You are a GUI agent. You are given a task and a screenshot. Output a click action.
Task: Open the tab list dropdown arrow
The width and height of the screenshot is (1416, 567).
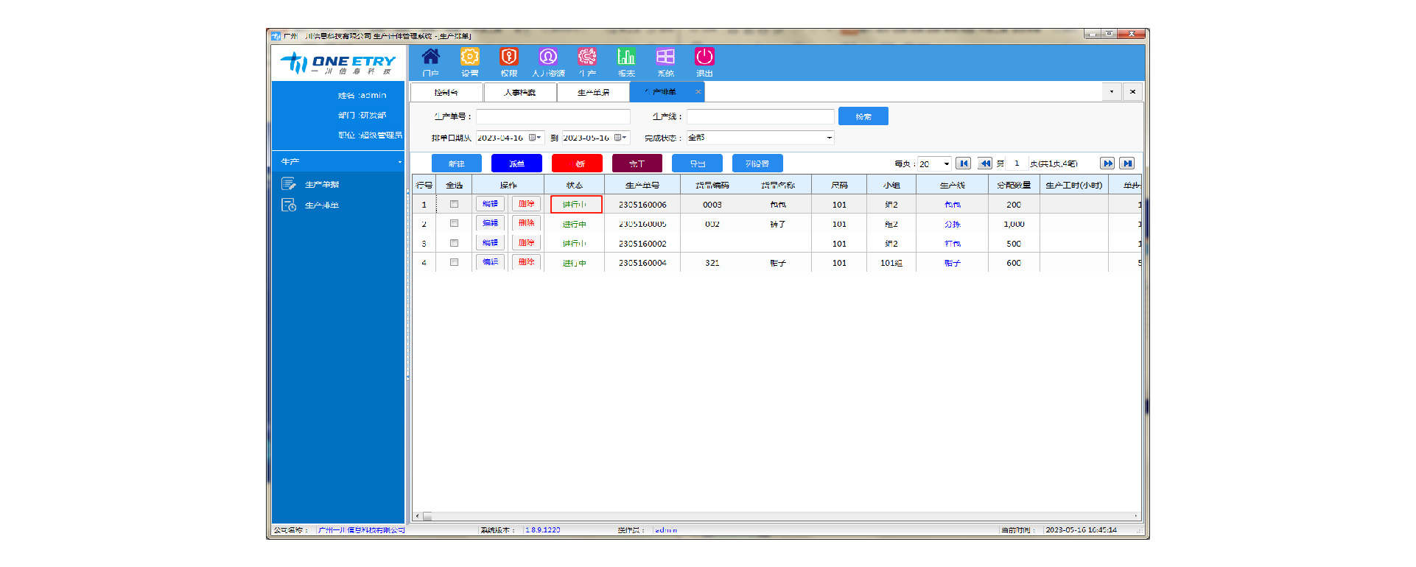[x=1112, y=92]
